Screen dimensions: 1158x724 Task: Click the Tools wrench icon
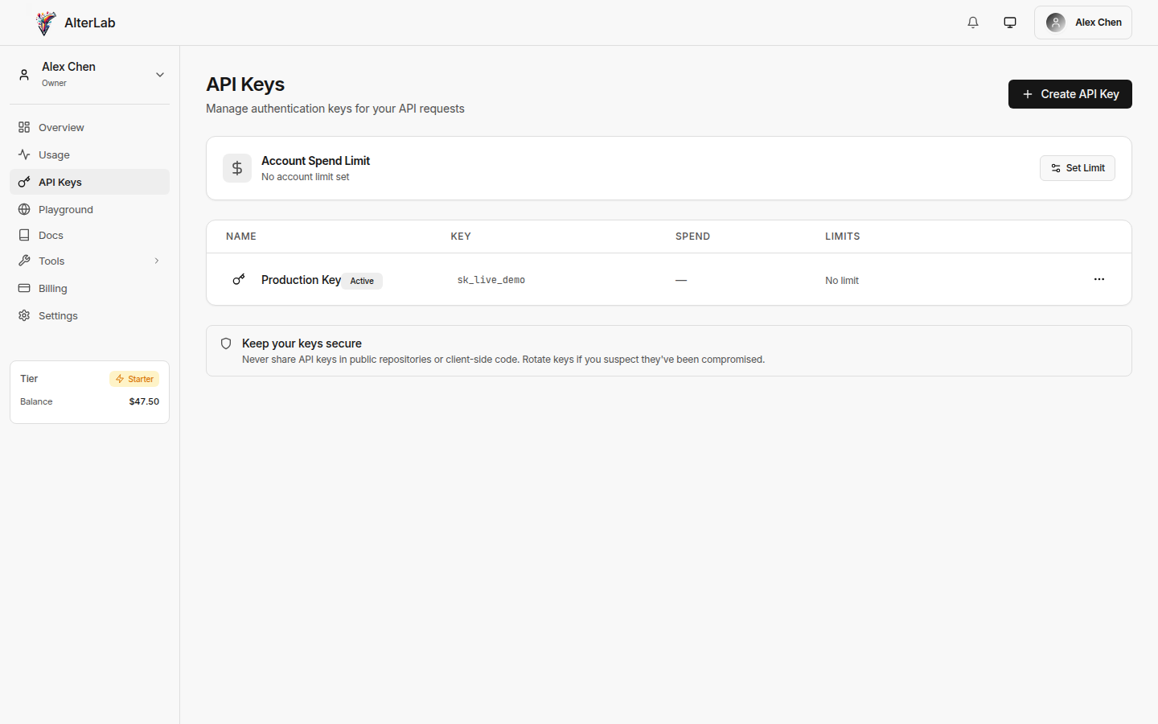click(x=24, y=261)
